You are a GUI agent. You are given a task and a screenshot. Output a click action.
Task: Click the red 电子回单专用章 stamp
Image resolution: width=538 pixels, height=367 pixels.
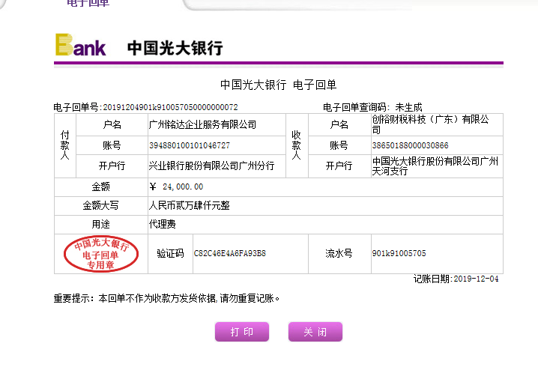101,254
